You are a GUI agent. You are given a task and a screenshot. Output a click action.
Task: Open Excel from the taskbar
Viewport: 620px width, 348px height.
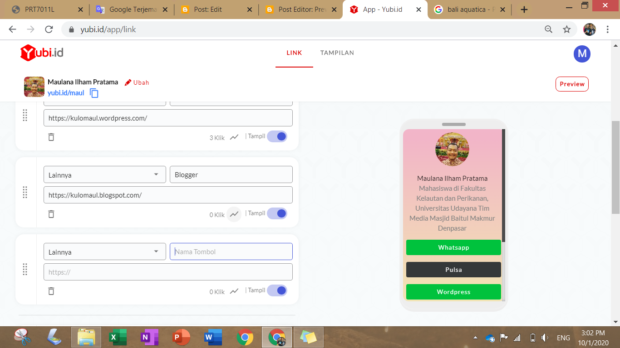[x=118, y=337]
